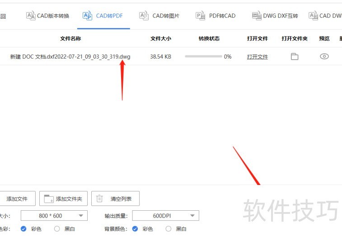The width and height of the screenshot is (342, 236).
Task: Click the 添加文件 button
Action: coord(17,199)
